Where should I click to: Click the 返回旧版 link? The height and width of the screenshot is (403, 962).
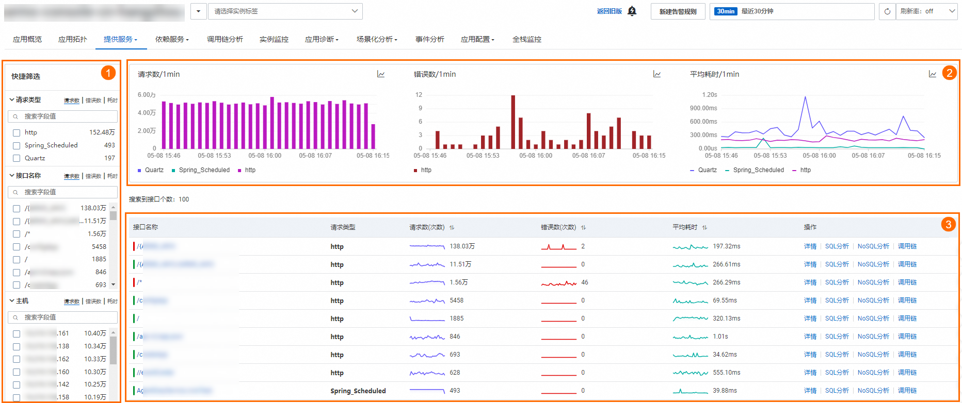[610, 11]
